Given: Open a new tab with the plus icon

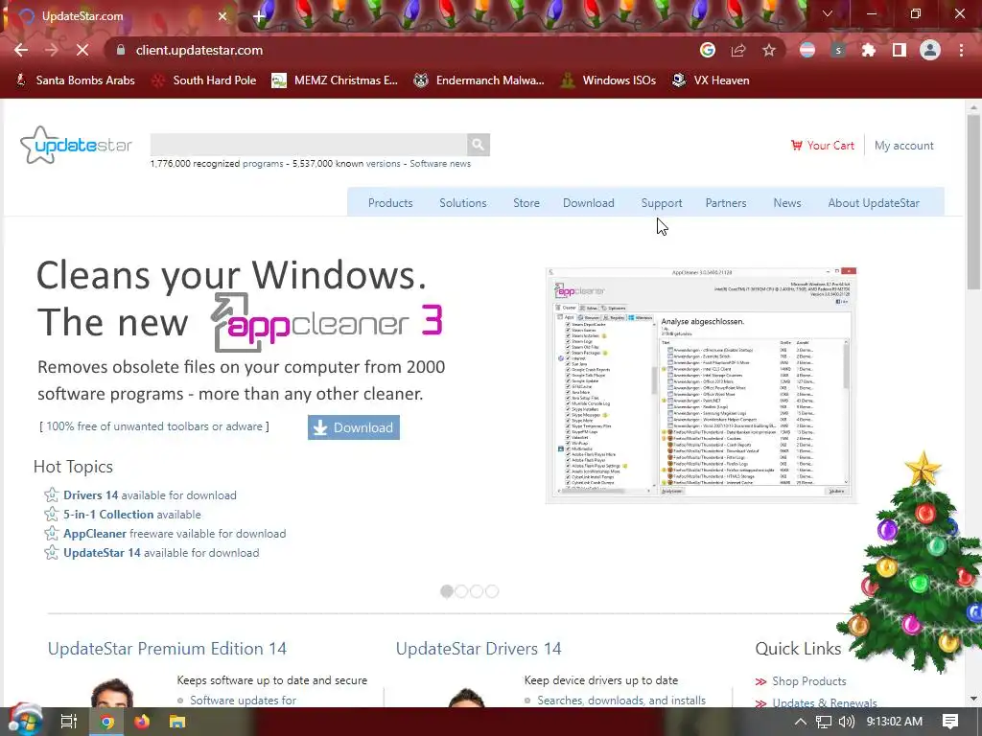Looking at the screenshot, I should click(259, 16).
